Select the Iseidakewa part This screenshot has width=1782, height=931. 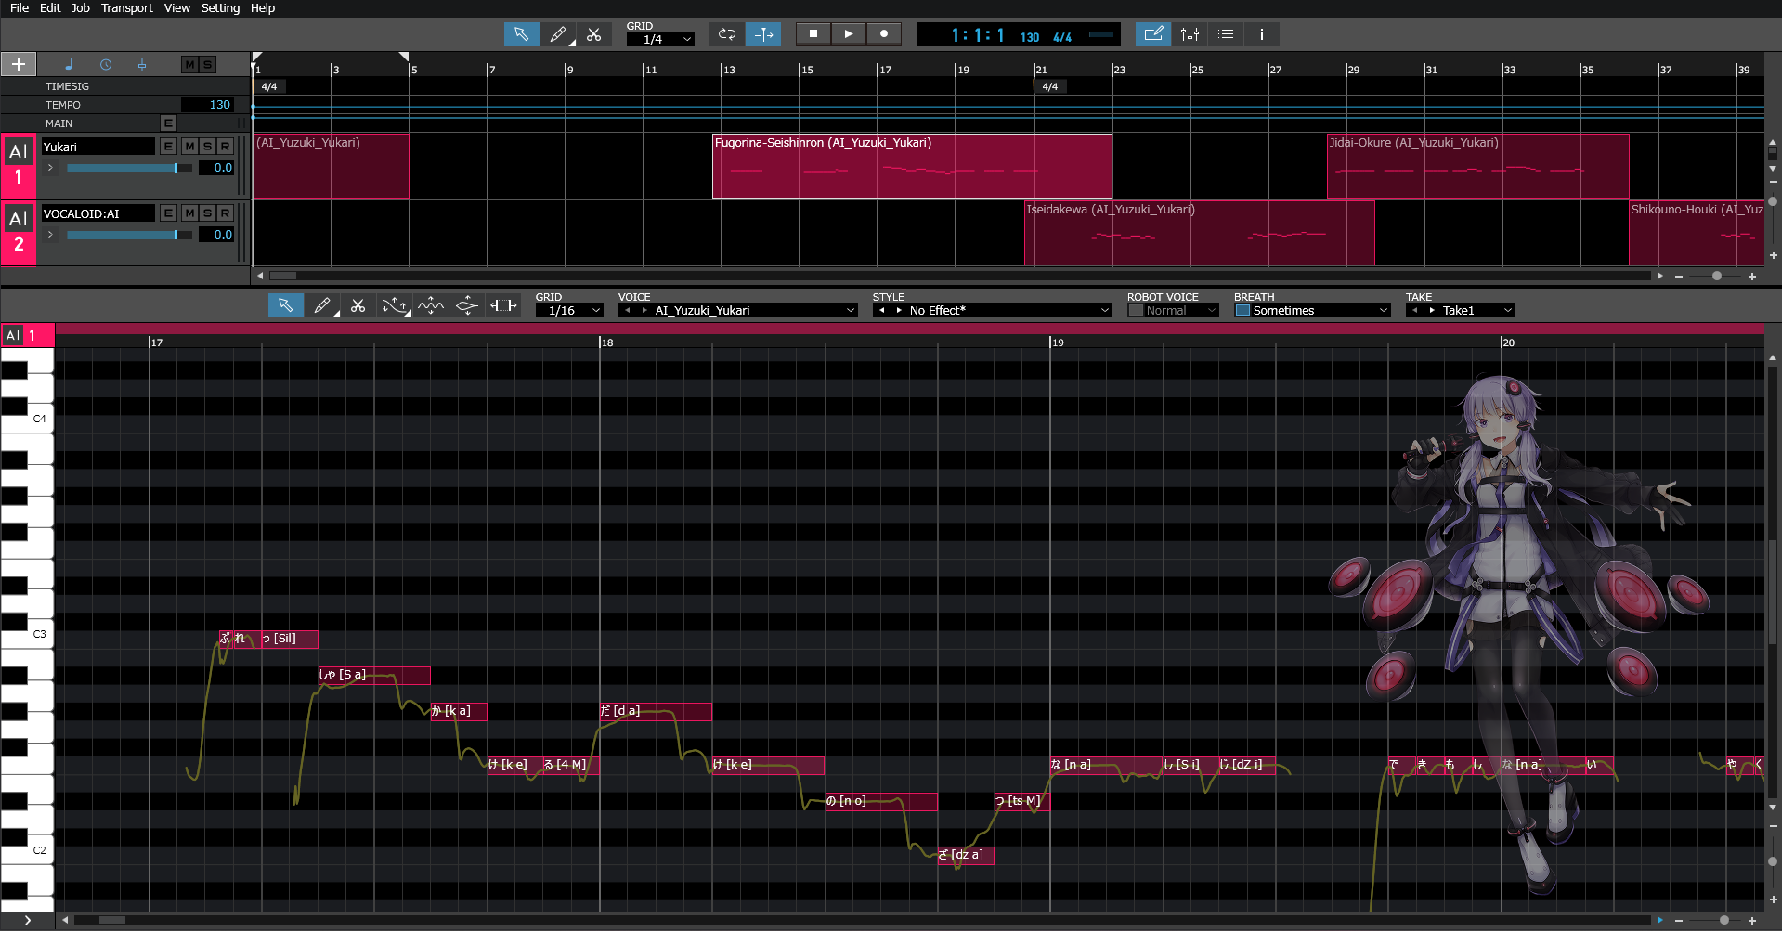point(1199,233)
